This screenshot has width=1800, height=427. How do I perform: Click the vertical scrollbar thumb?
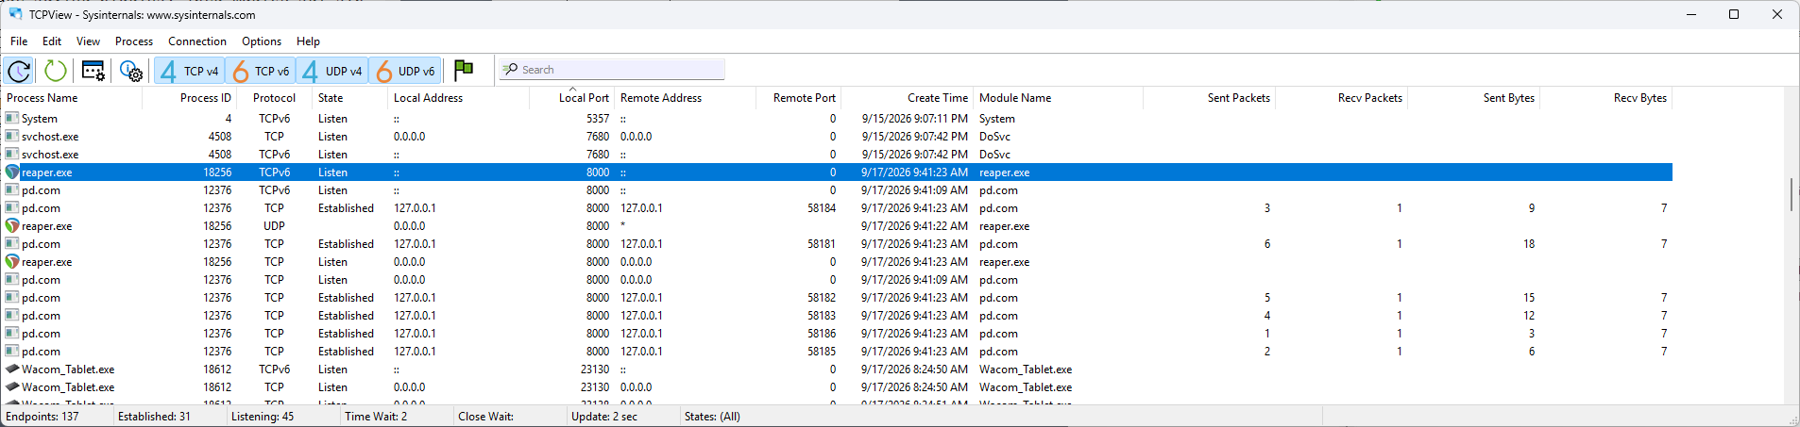(1792, 194)
